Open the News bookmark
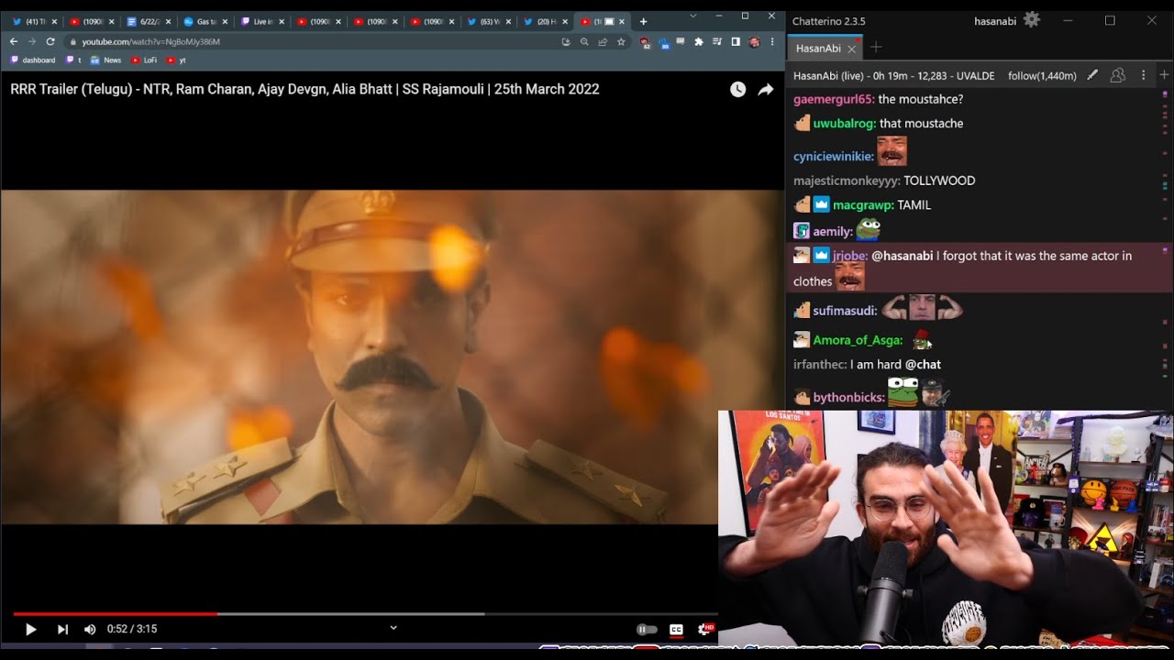Screen dimensions: 1174x660 pyautogui.click(x=105, y=60)
